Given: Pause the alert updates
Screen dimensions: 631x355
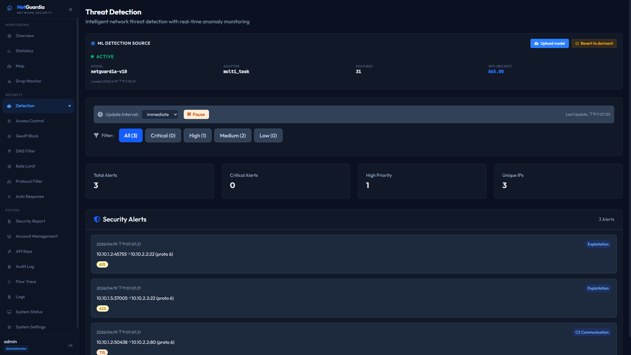Looking at the screenshot, I should tap(196, 114).
